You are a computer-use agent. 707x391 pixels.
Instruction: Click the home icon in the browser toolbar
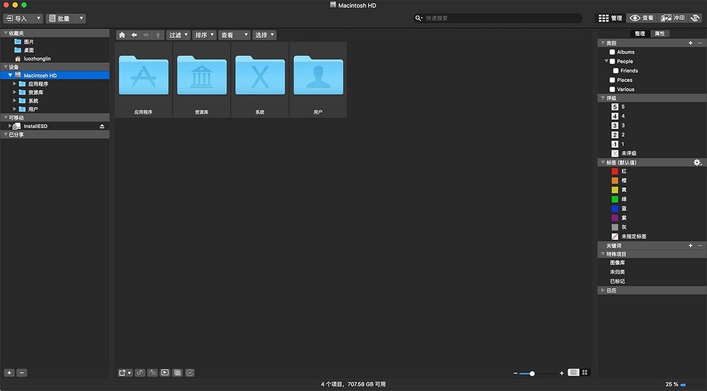click(x=122, y=34)
